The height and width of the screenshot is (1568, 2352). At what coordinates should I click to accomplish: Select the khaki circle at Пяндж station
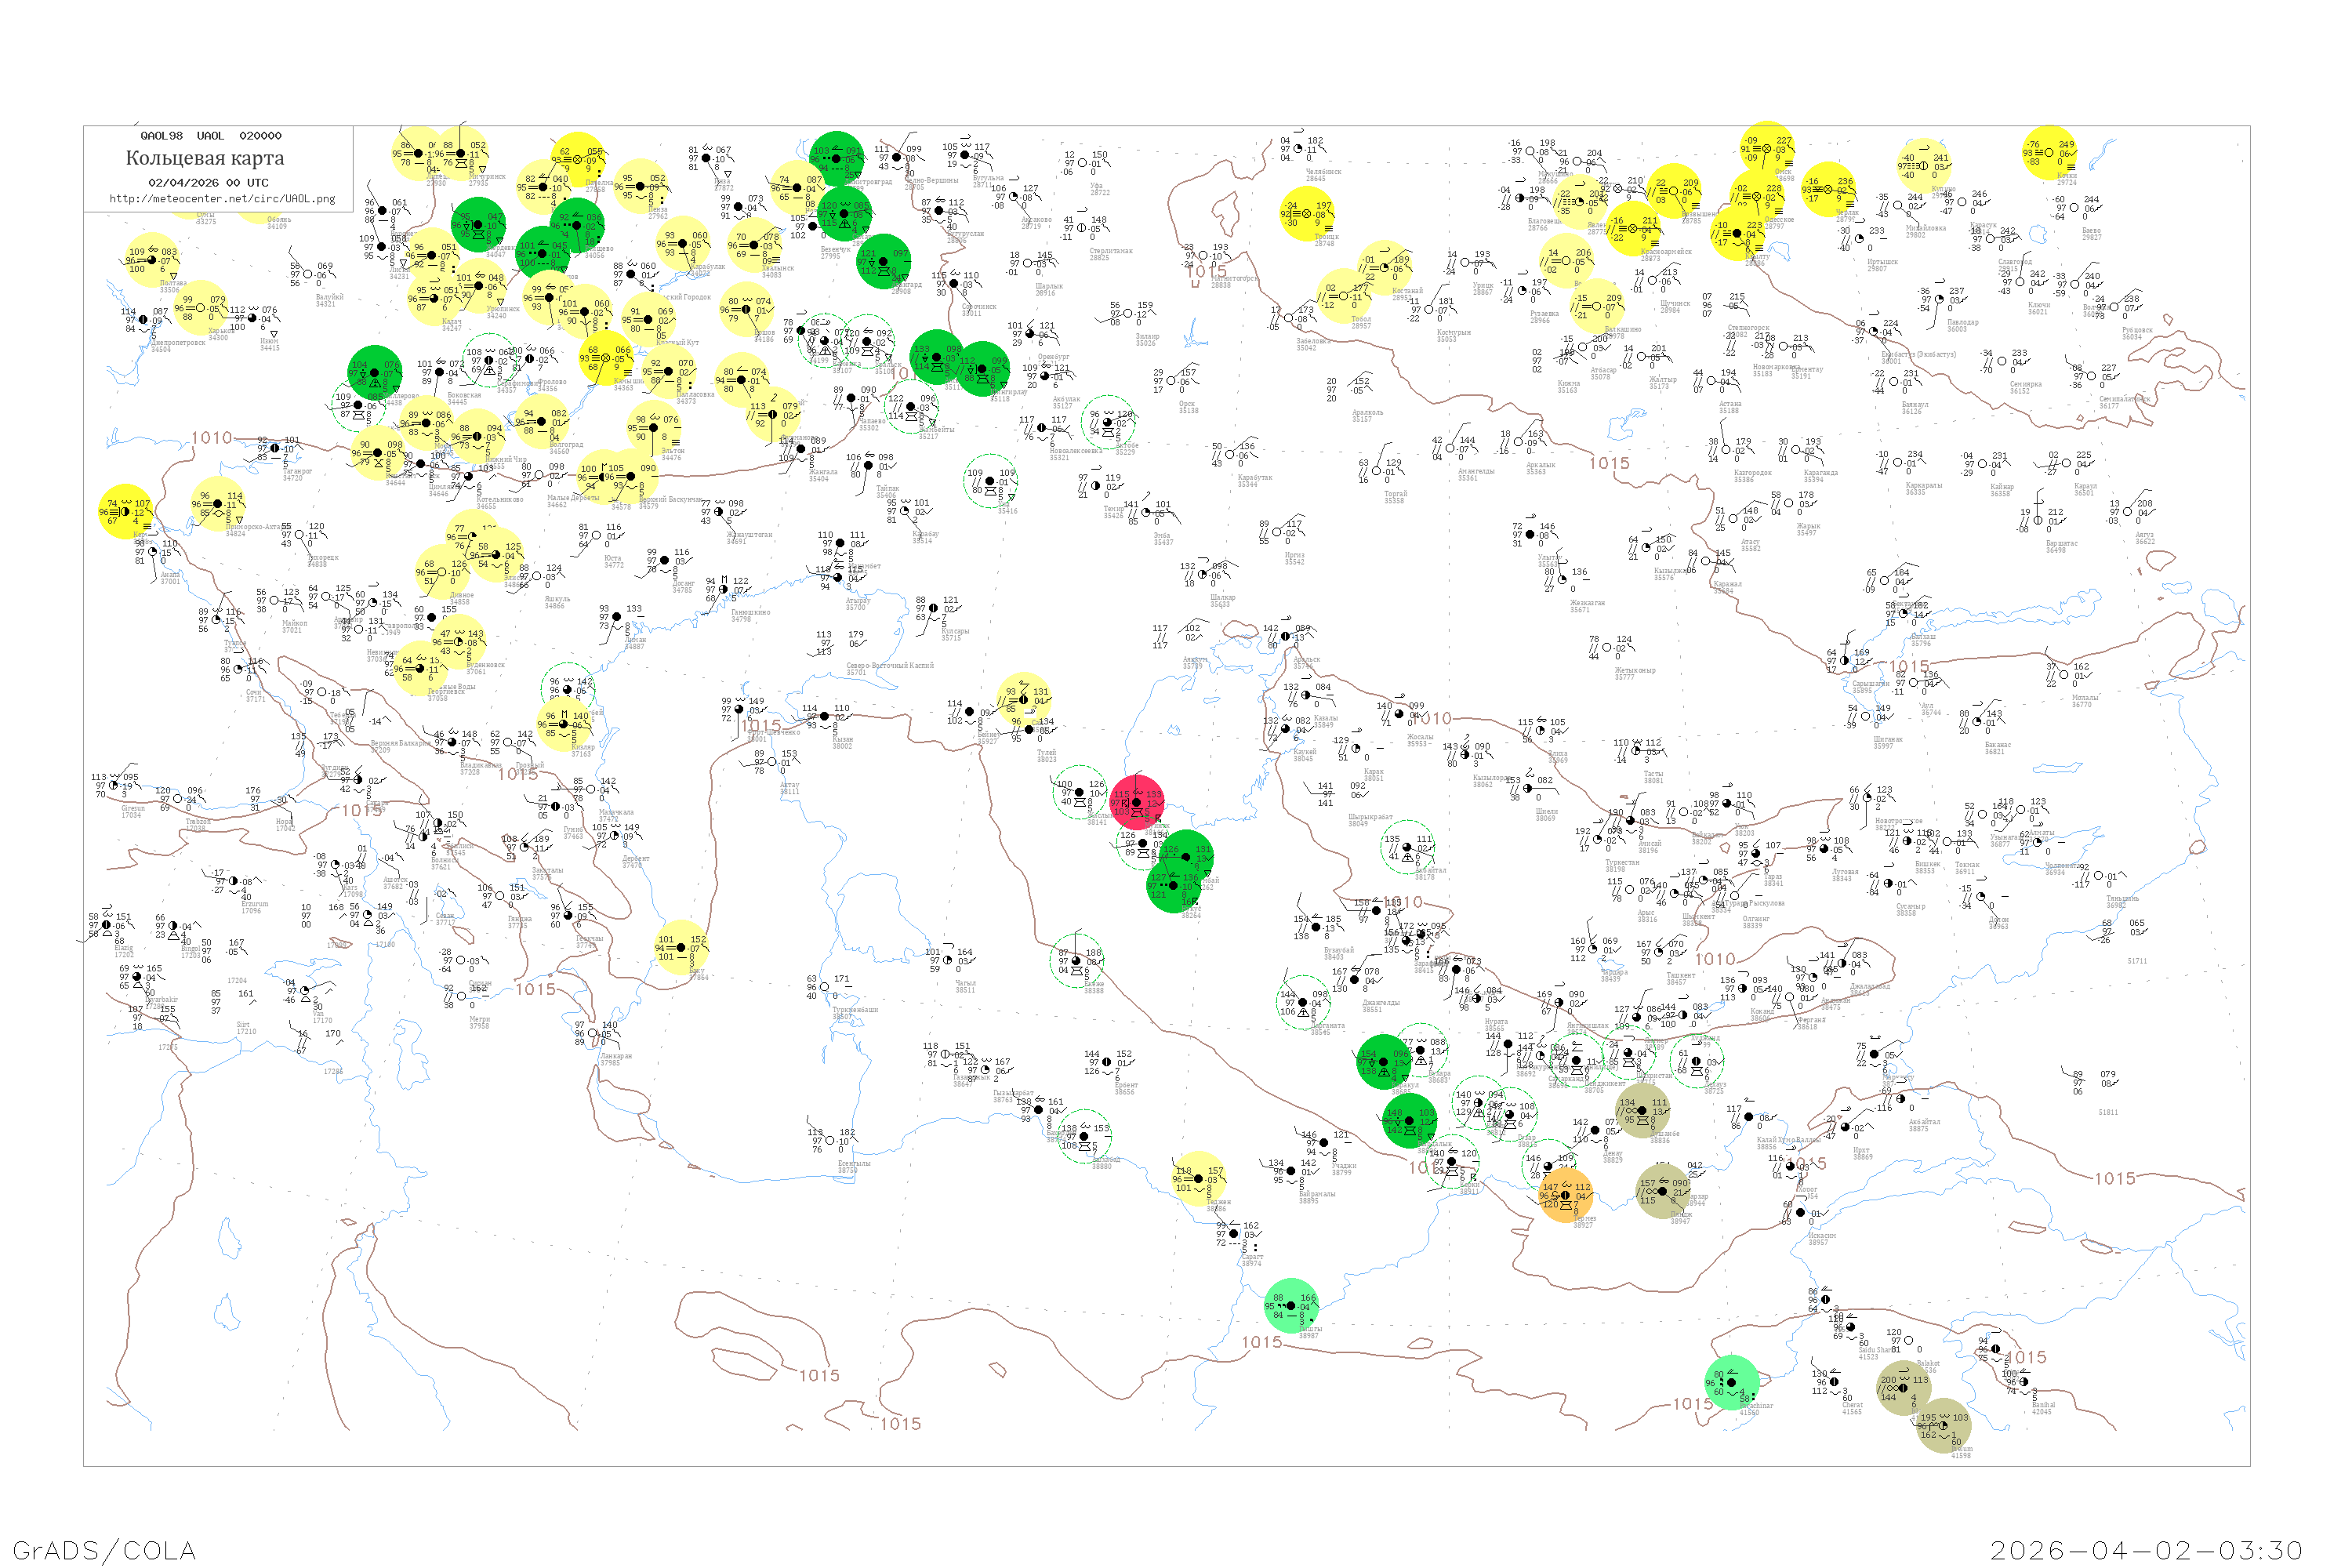1663,1190
